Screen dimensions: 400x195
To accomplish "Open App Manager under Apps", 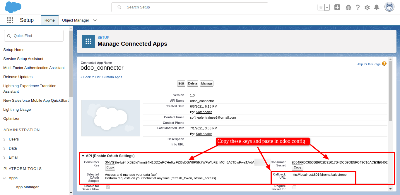I will pos(27,187).
